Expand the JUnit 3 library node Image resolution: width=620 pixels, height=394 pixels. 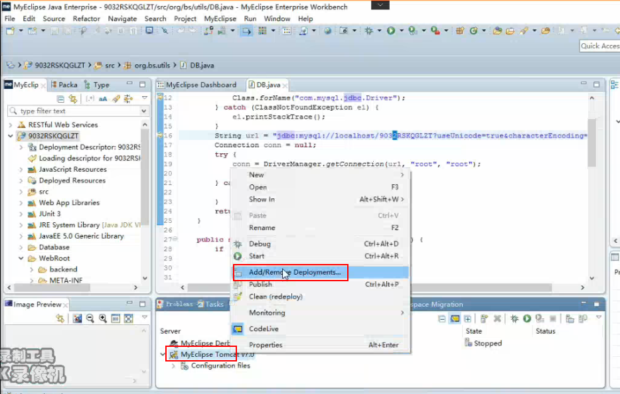click(x=21, y=214)
